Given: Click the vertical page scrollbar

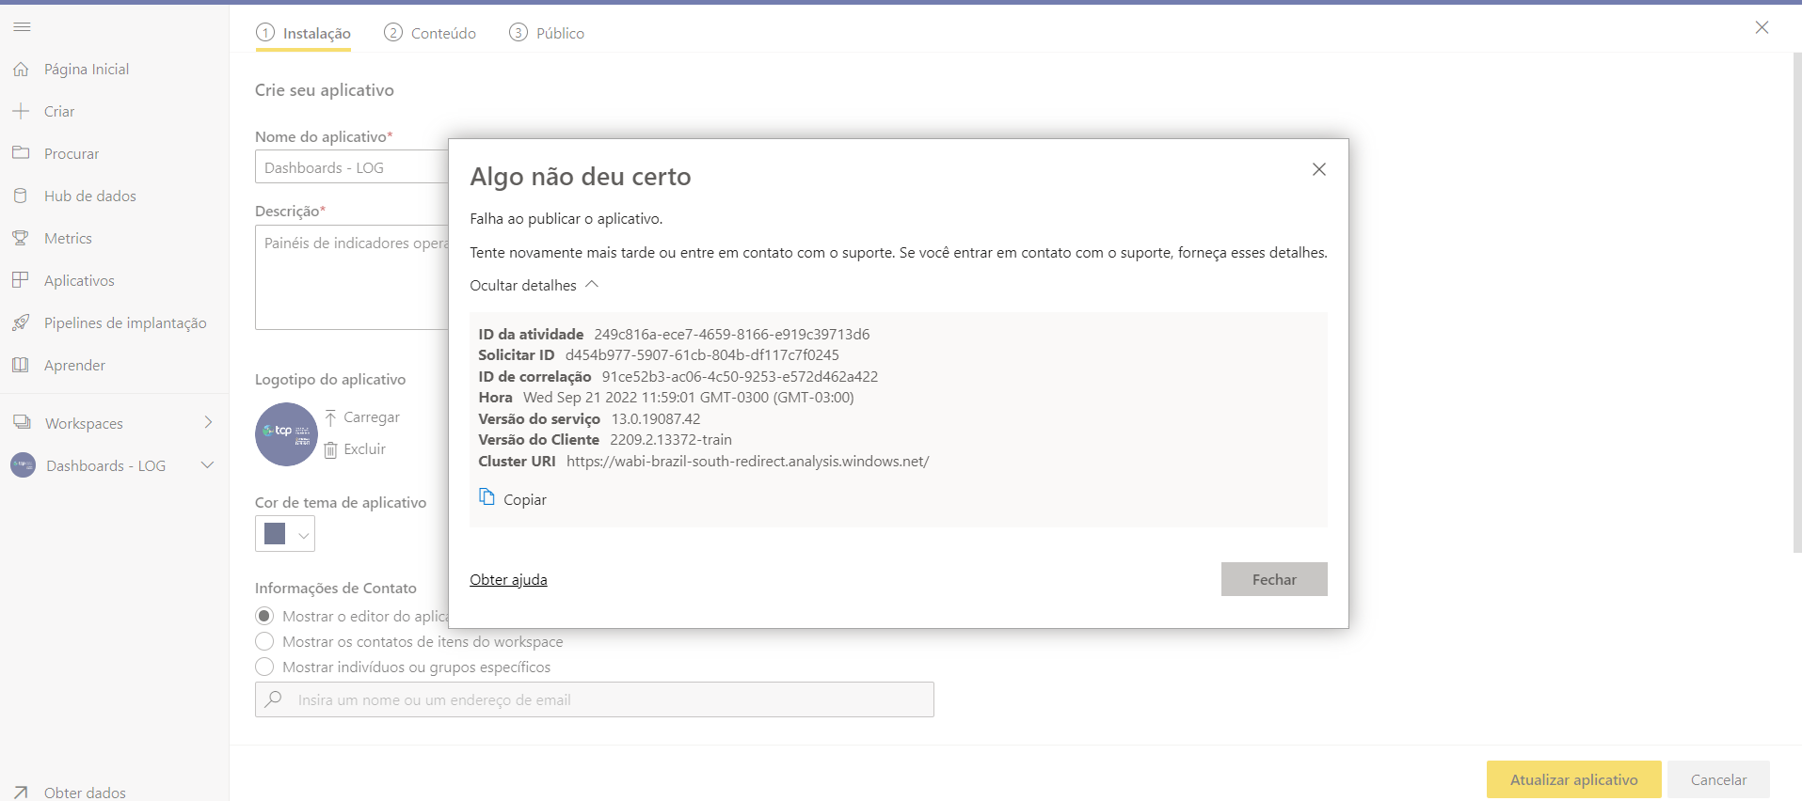Looking at the screenshot, I should (1796, 301).
